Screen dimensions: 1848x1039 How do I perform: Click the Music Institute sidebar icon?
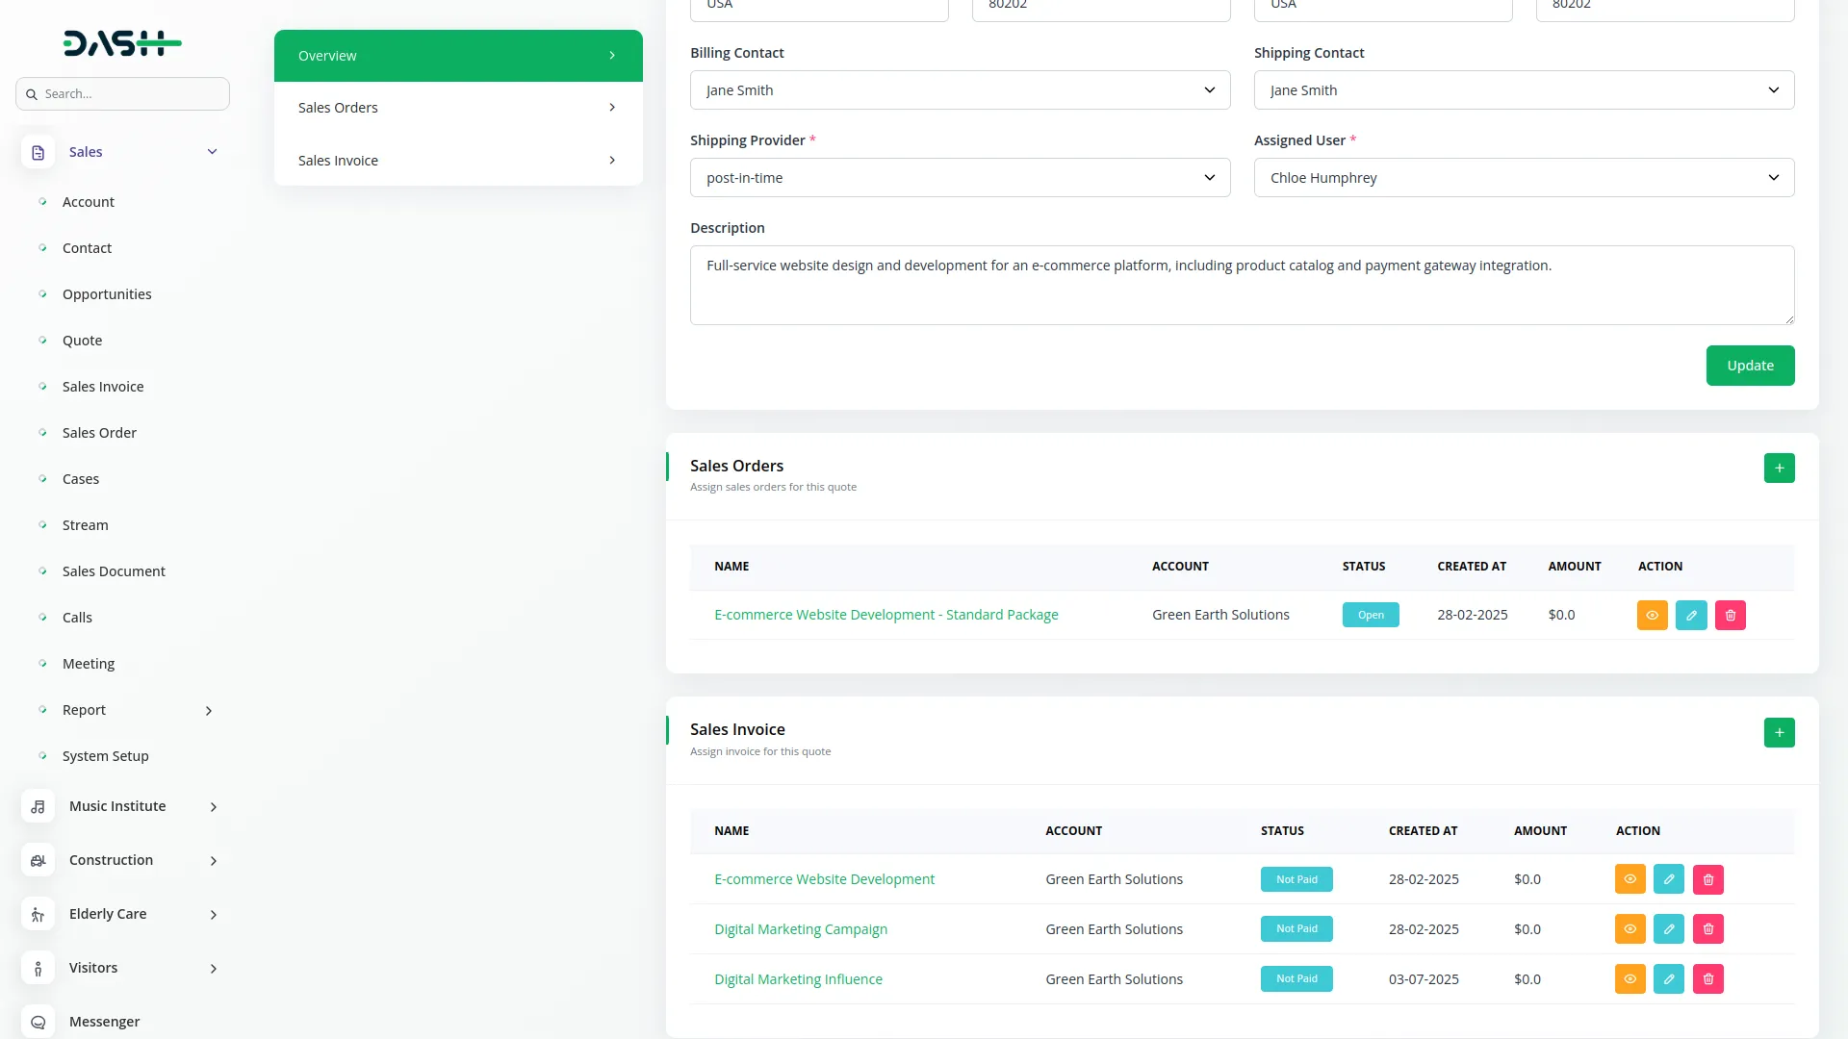(38, 807)
